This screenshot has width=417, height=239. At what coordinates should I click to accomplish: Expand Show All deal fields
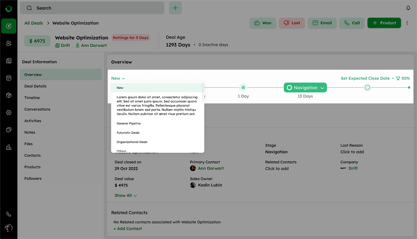click(126, 196)
